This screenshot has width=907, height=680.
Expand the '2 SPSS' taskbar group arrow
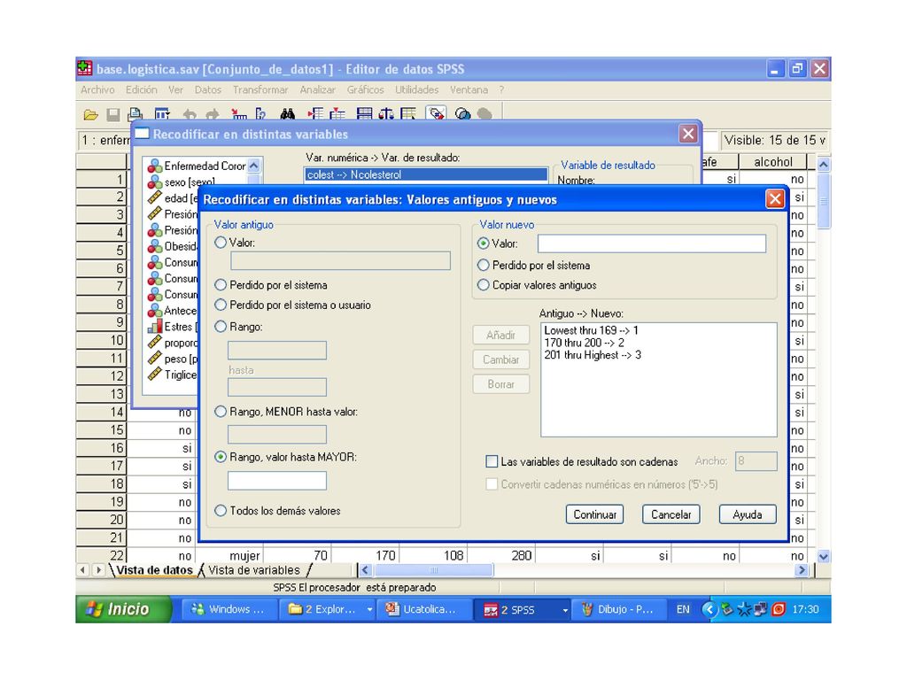564,609
